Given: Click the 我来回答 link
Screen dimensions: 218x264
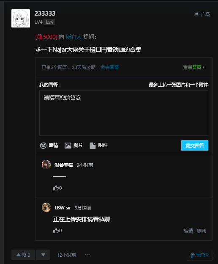Looking at the screenshot, I should 109,67.
